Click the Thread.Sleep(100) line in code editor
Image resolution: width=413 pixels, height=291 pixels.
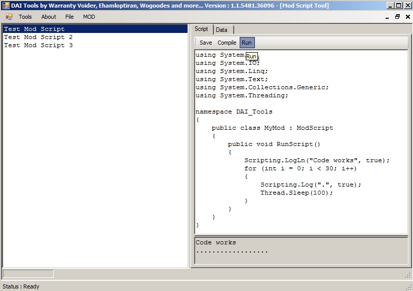pos(296,193)
